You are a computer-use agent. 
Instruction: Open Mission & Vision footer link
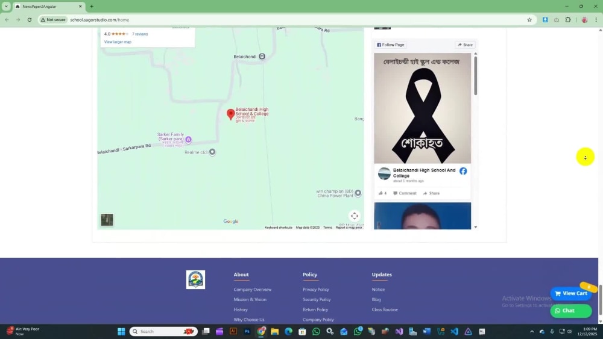pyautogui.click(x=250, y=299)
